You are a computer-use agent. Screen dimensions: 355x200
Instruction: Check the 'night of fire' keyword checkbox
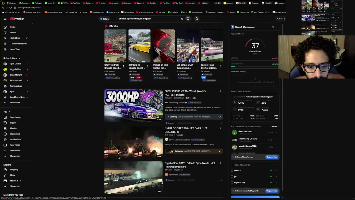(232, 183)
